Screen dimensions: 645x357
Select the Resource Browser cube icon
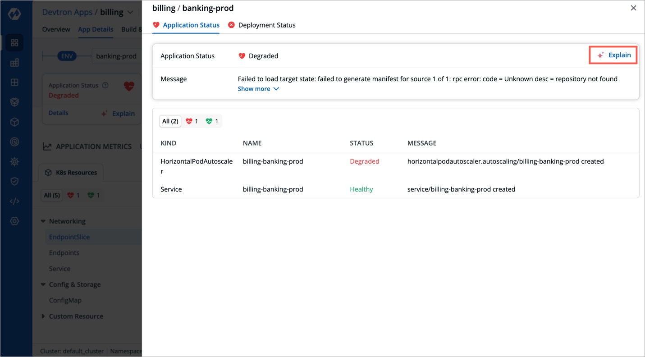(14, 122)
